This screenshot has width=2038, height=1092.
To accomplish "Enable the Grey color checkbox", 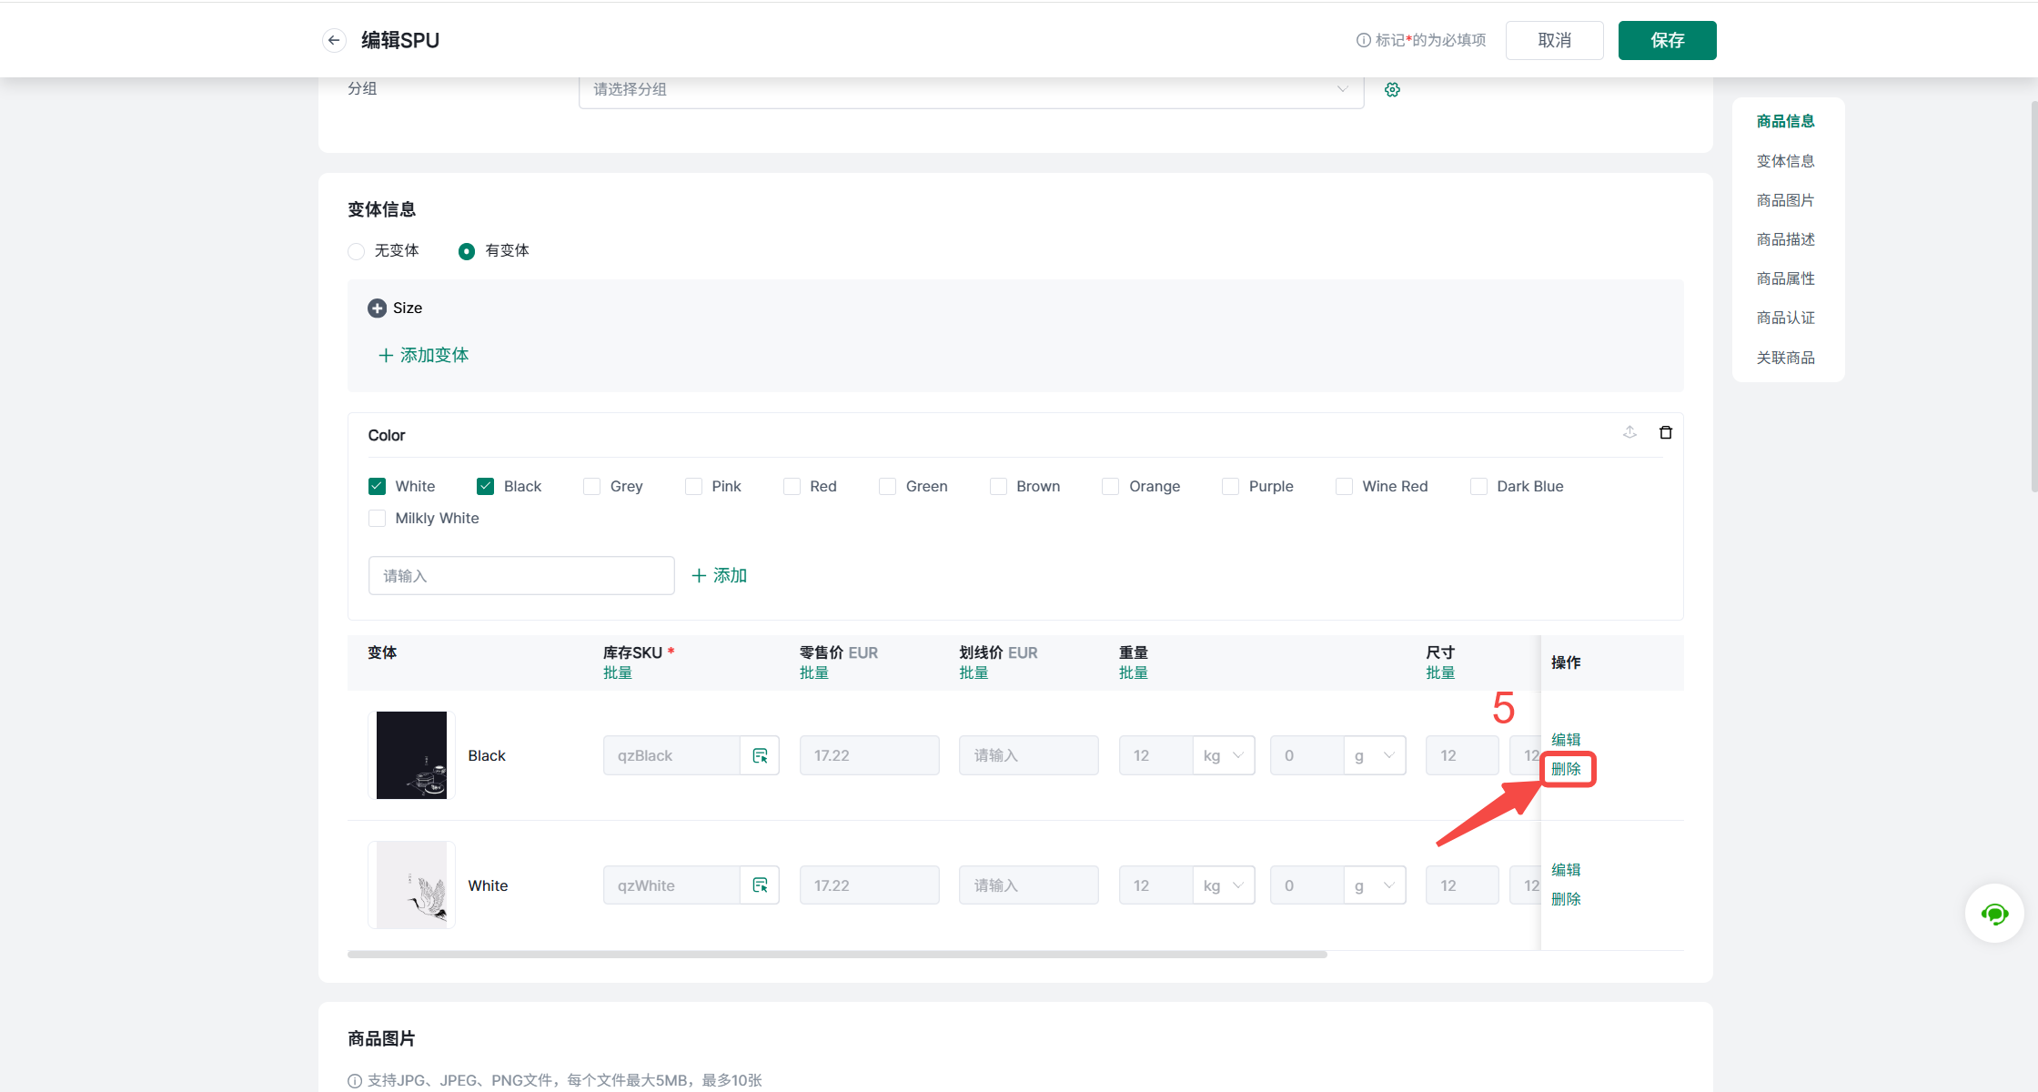I will pos(591,486).
